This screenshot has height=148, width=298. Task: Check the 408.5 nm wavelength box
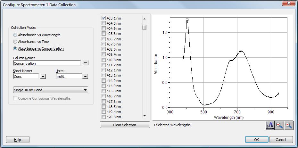[103, 49]
